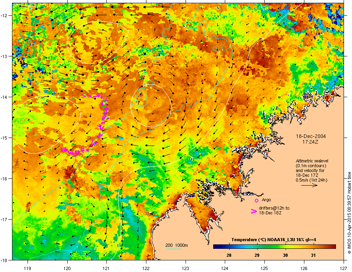Screen dimensions: 352x272
Task: Click the magenta Argo circle legend symbol
Action: pos(256,200)
